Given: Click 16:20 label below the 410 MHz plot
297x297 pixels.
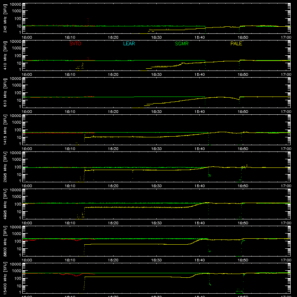Looking at the screenshot, I should tap(113, 75).
